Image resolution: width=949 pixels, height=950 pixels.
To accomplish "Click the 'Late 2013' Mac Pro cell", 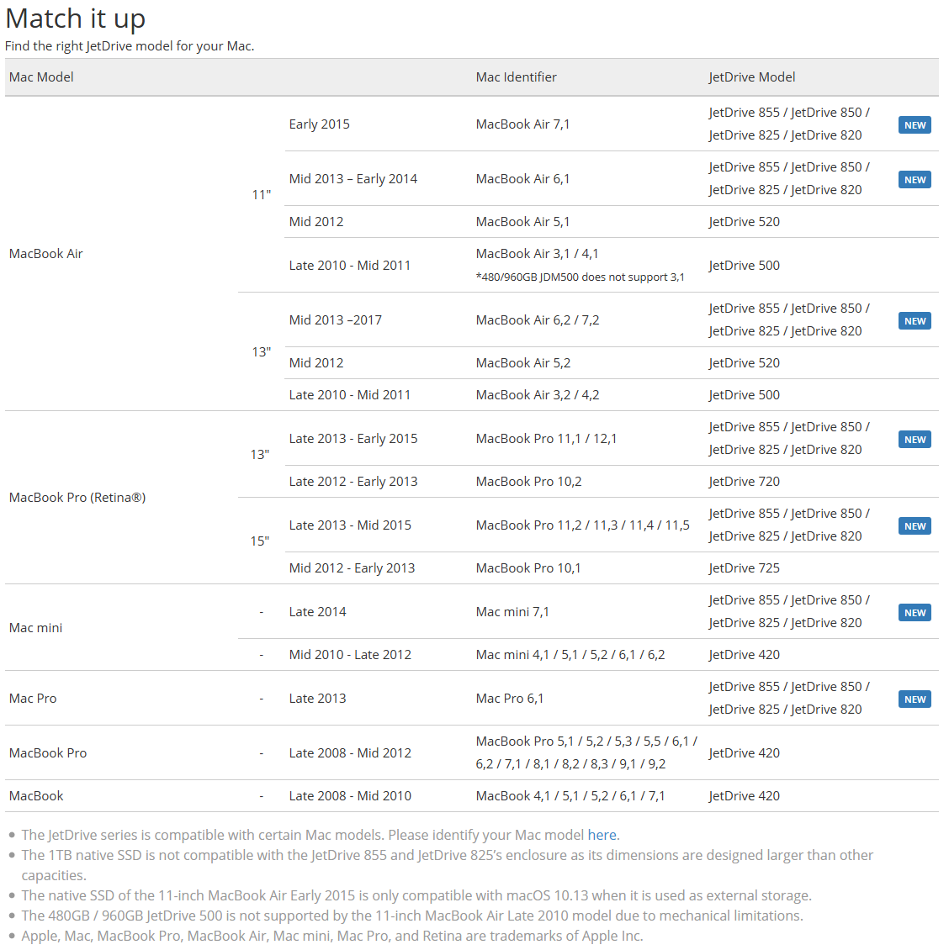I will [318, 699].
